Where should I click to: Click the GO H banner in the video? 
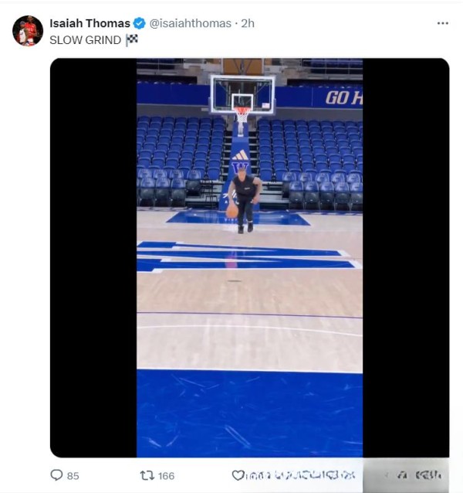point(343,98)
